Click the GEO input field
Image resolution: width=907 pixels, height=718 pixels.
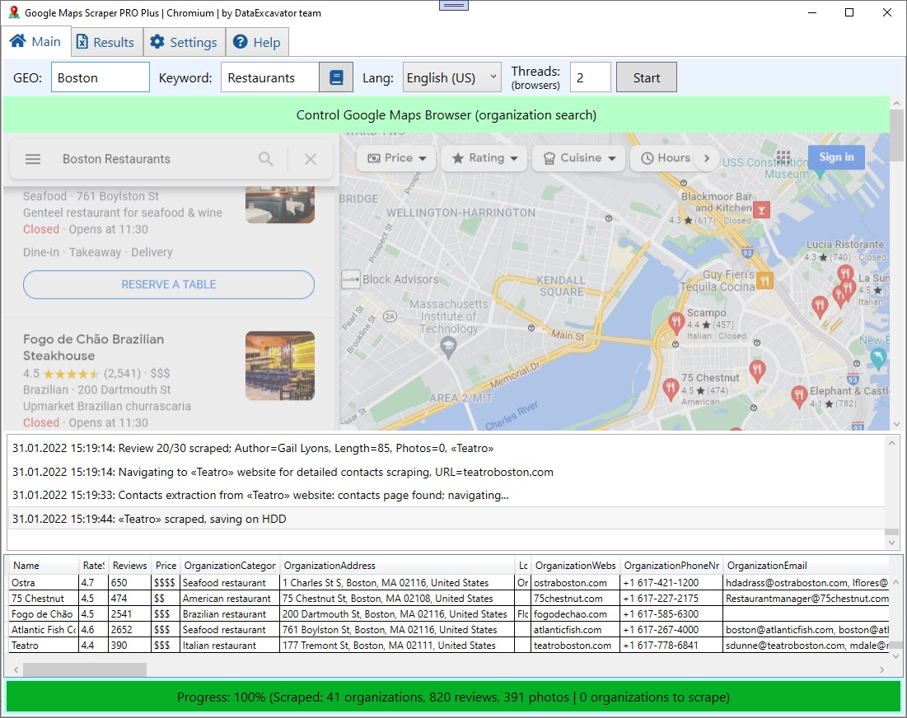pyautogui.click(x=101, y=77)
